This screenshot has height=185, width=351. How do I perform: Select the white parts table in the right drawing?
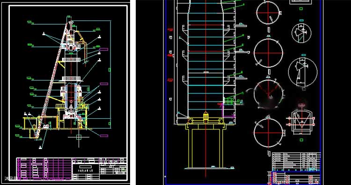tap(296, 162)
